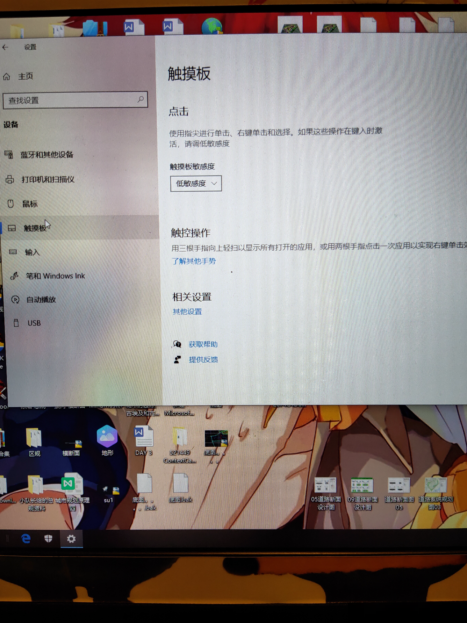Click the mouse icon in sidebar
Viewport: 467px width, 623px height.
[11, 204]
